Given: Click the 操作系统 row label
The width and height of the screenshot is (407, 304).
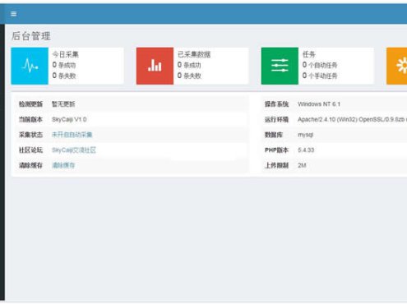Looking at the screenshot, I should pos(276,104).
